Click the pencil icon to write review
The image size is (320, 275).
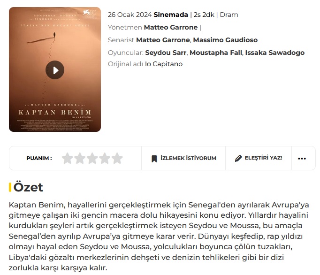(x=238, y=158)
